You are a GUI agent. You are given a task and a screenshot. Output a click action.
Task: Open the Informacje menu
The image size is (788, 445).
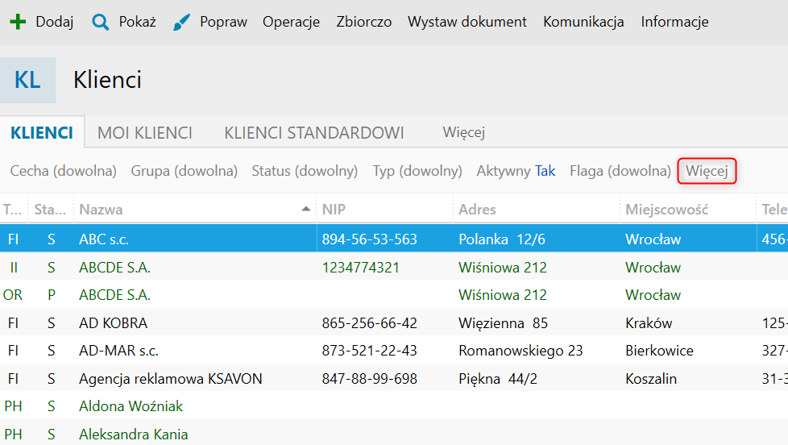point(674,22)
